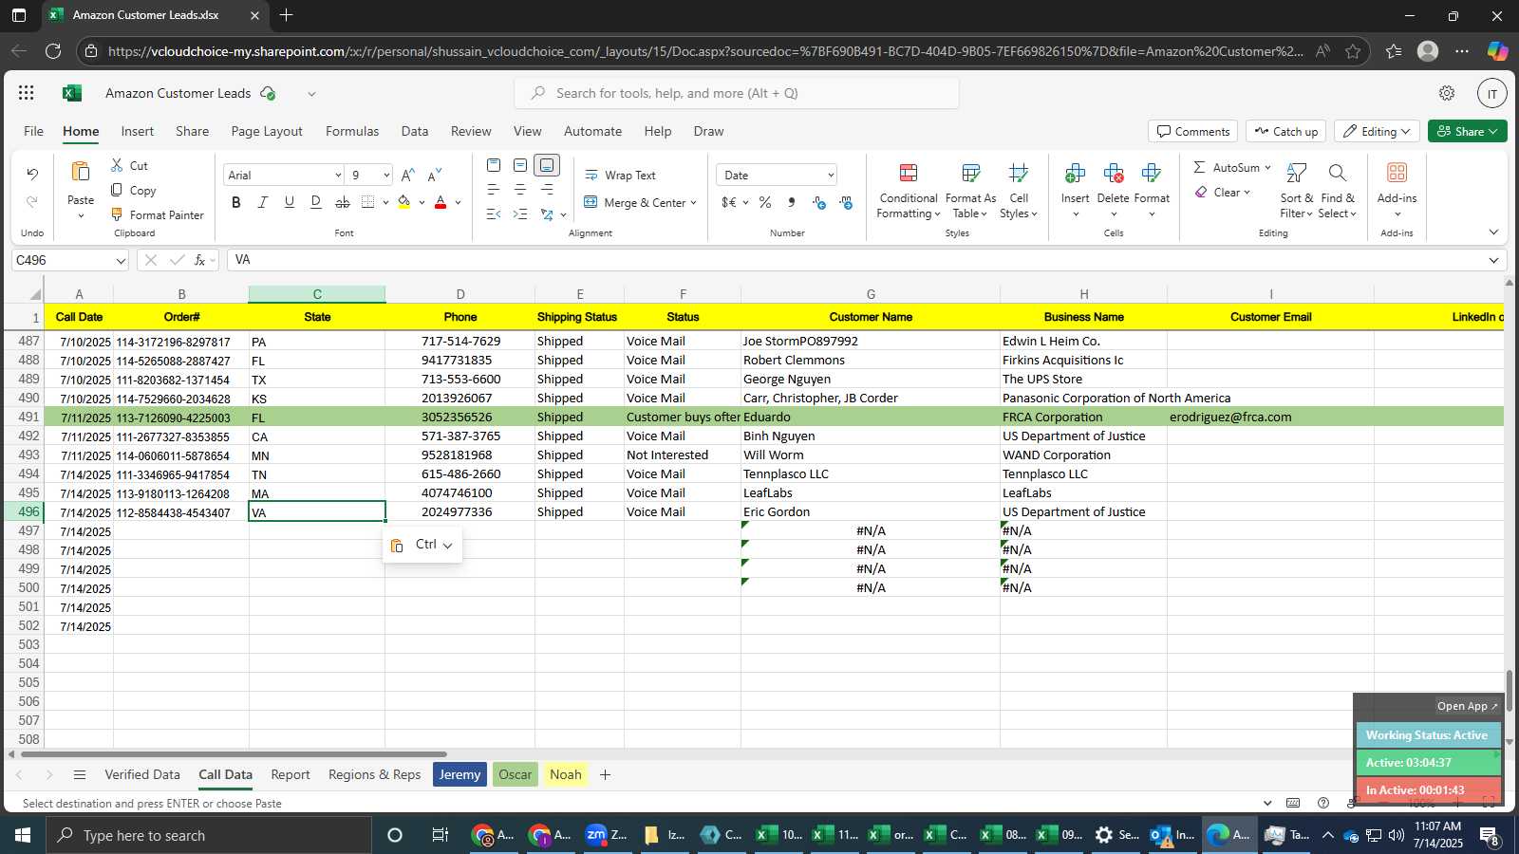The height and width of the screenshot is (854, 1519).
Task: Toggle Align Left horizontal alignment
Action: (x=494, y=190)
